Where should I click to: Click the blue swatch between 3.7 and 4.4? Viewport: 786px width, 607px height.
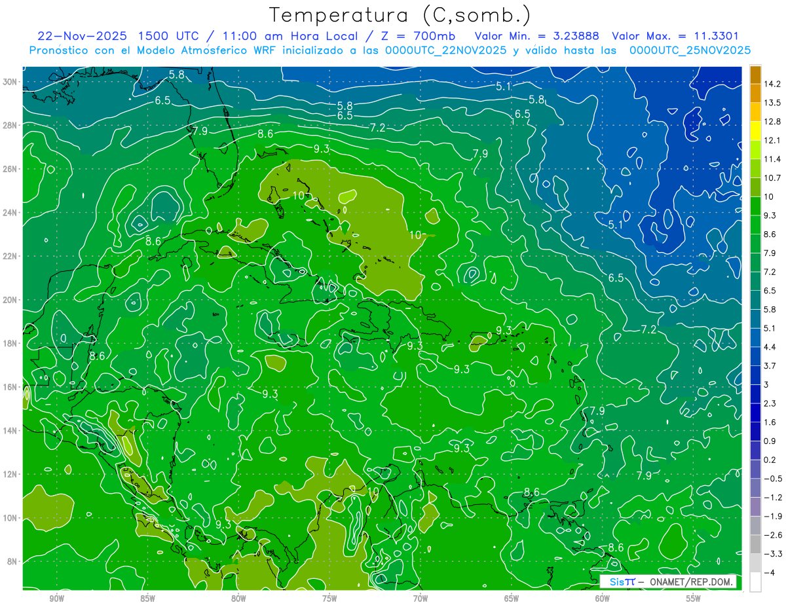[x=755, y=357]
